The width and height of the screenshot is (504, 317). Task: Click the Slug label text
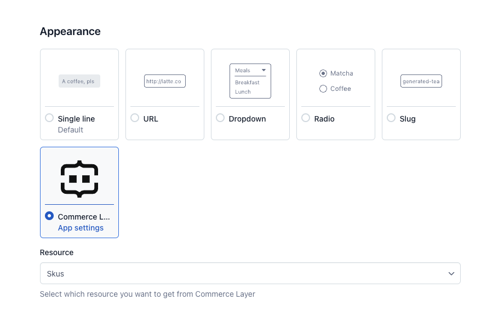coord(408,119)
